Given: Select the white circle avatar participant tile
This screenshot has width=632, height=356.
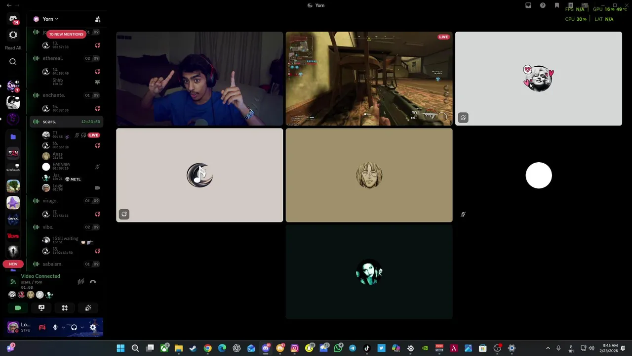Looking at the screenshot, I should (x=539, y=176).
